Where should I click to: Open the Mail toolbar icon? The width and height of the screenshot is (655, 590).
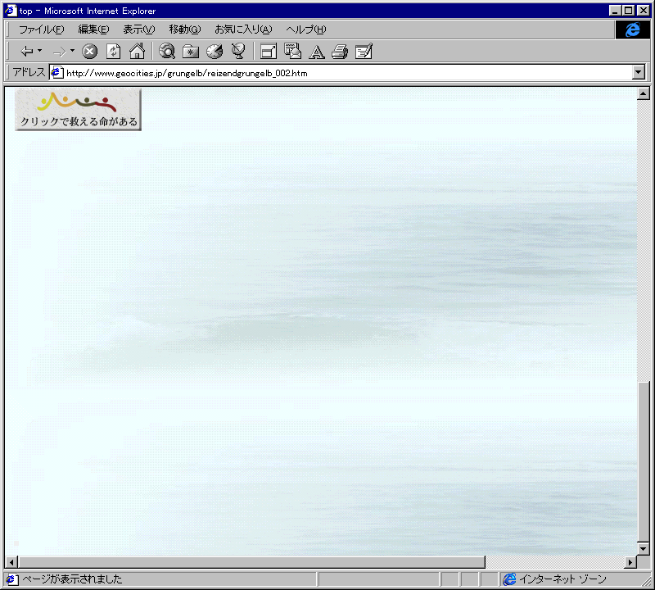[x=292, y=51]
